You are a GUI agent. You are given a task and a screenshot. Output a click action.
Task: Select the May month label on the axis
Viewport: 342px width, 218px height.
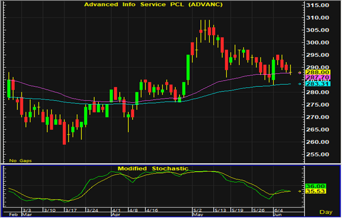tap(197, 215)
